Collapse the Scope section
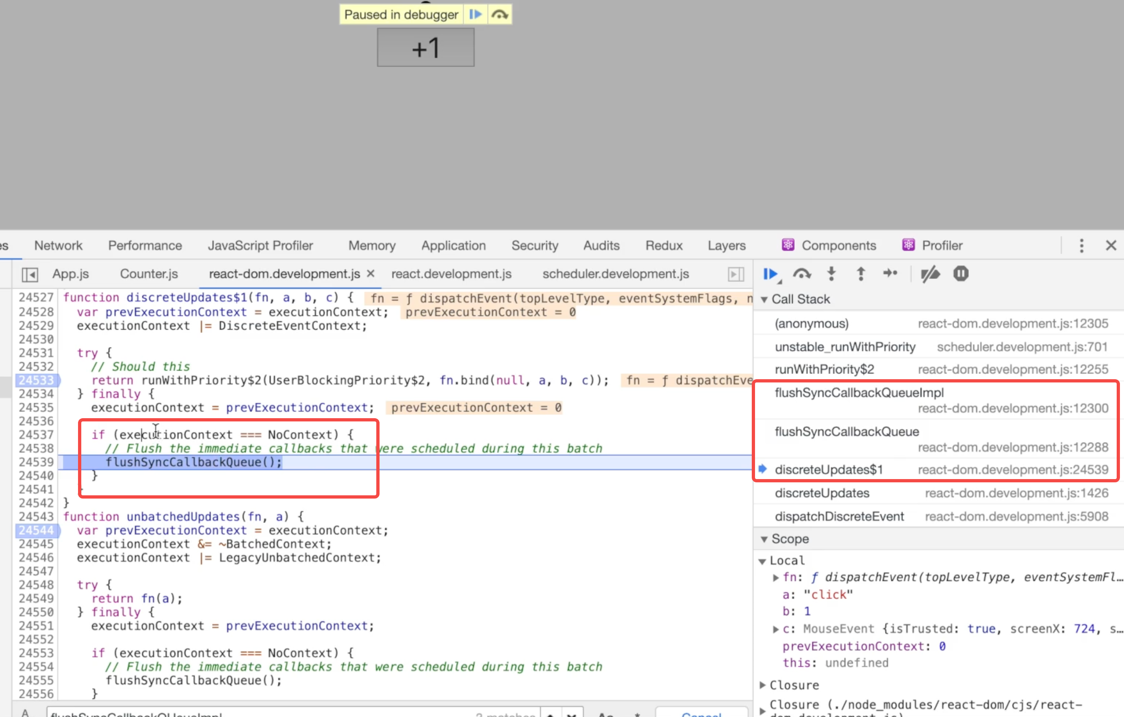1124x717 pixels. point(764,539)
